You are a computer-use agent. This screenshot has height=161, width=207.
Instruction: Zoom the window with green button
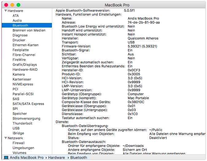18,5
